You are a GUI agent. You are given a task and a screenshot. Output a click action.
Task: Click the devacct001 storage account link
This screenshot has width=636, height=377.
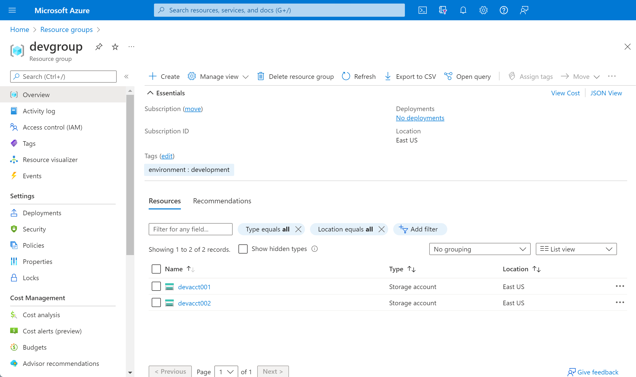coord(194,286)
